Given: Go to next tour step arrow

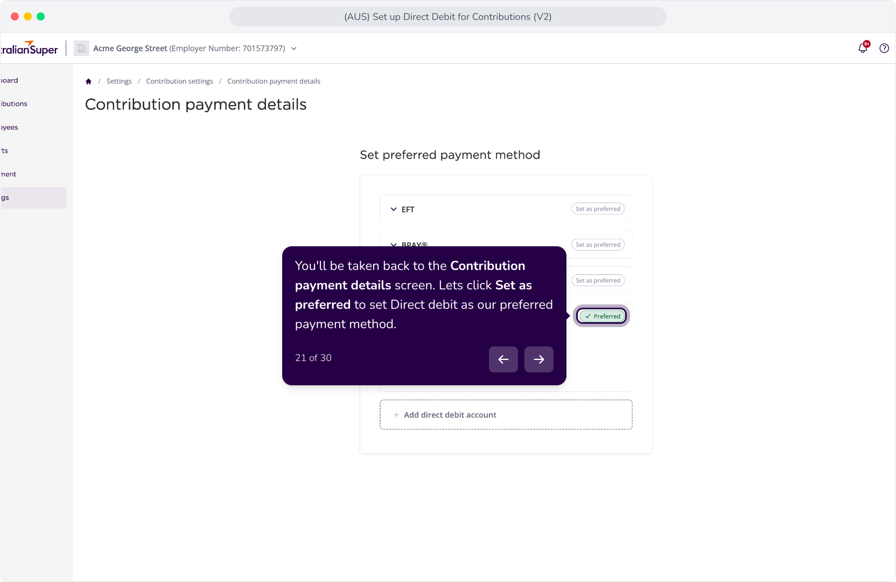Looking at the screenshot, I should click(x=539, y=359).
